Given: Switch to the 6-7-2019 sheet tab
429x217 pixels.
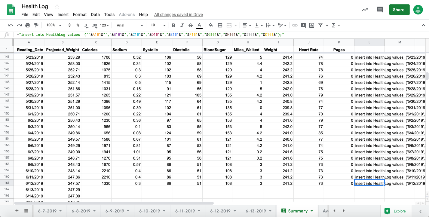Looking at the screenshot, I should (50, 211).
